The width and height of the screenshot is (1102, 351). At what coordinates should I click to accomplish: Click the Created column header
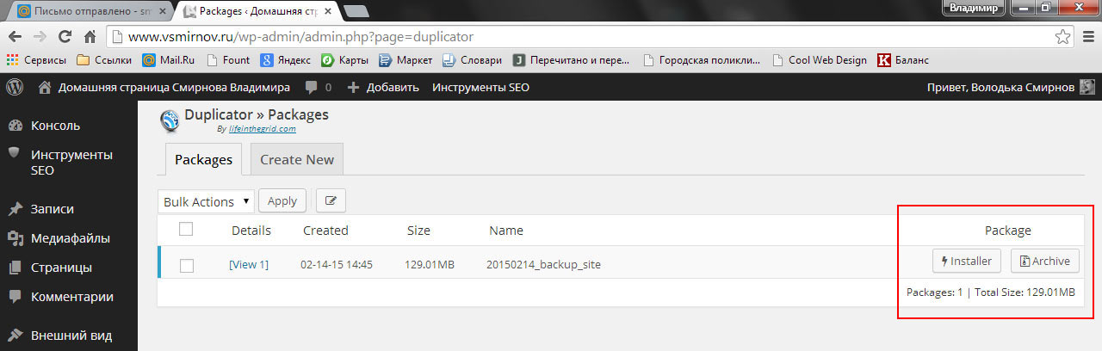[x=325, y=230]
